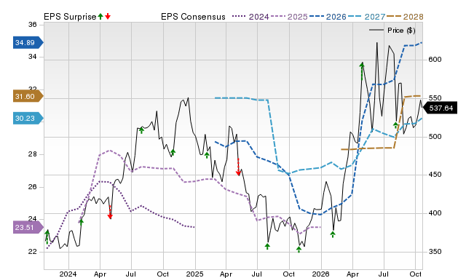Screen dimensions: 466x278
Task: Click the dark blue 34.89 value tag
Action: pyautogui.click(x=28, y=42)
